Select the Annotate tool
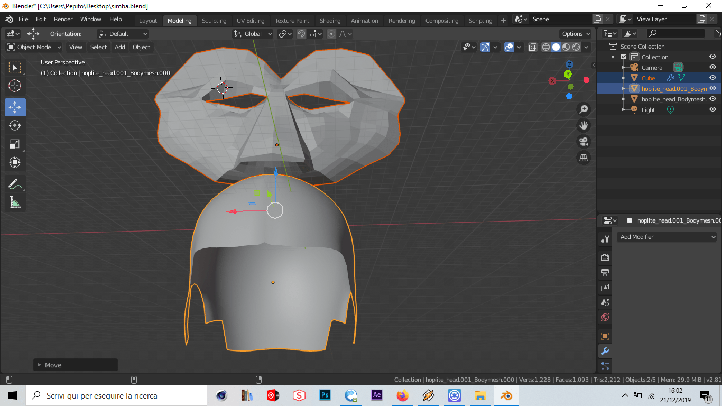 [x=15, y=184]
